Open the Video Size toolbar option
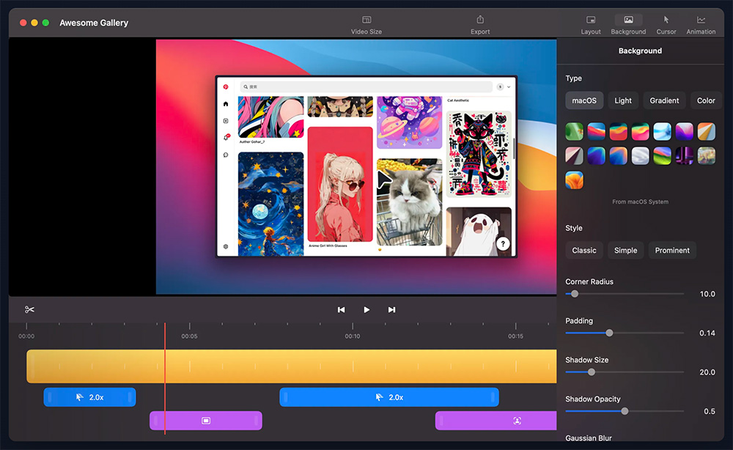The height and width of the screenshot is (450, 733). (366, 25)
